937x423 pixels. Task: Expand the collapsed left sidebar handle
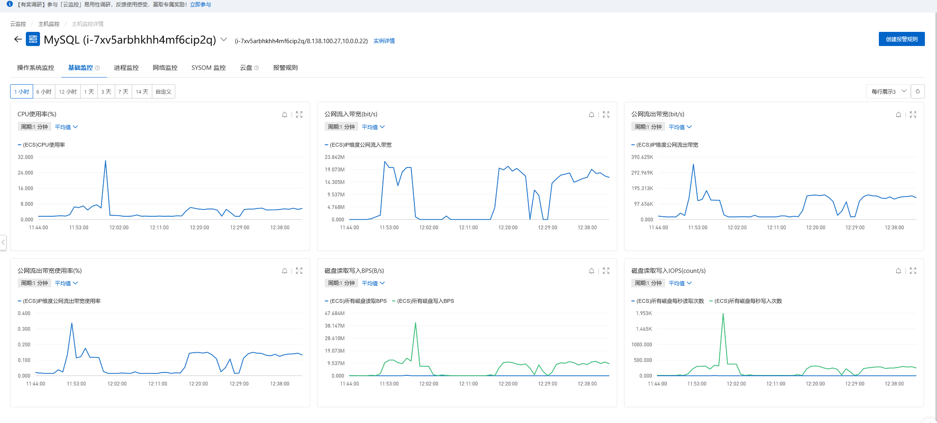click(x=3, y=242)
